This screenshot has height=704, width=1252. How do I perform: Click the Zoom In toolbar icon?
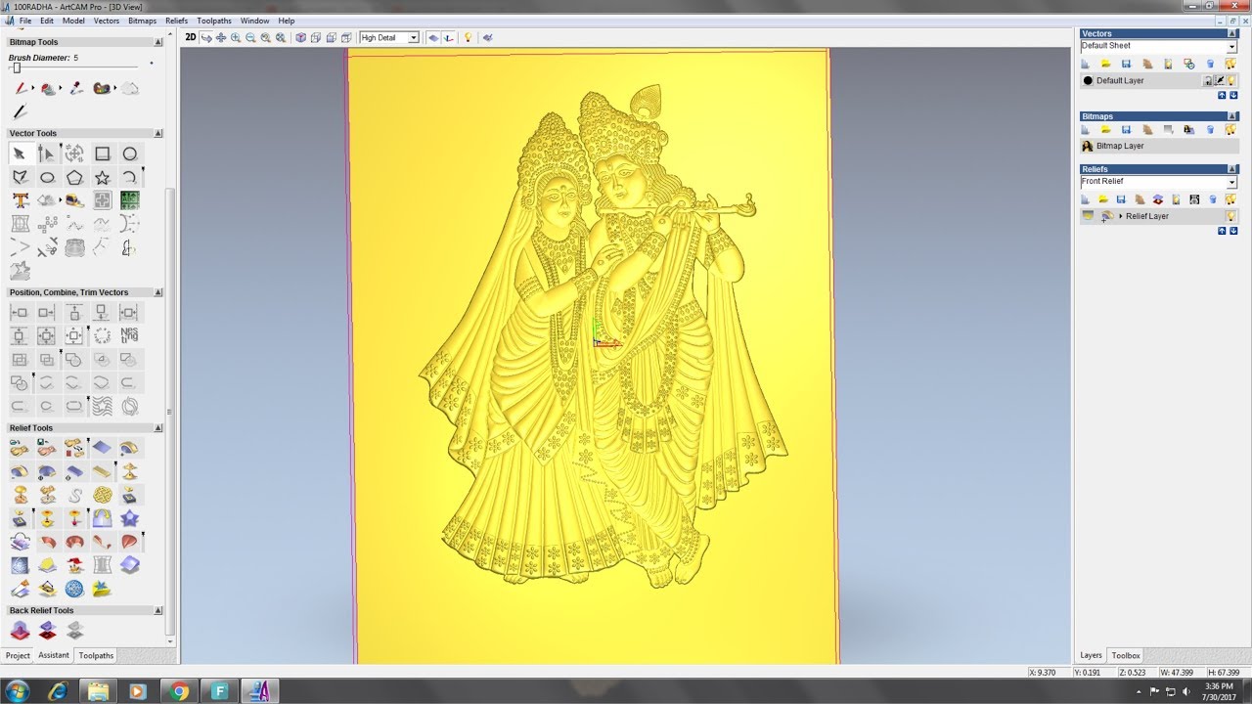pyautogui.click(x=236, y=37)
